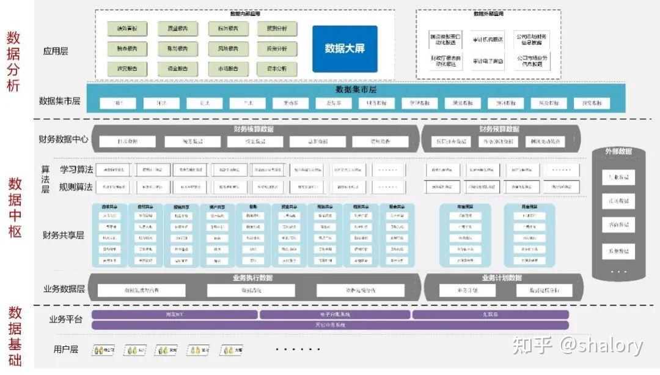Viewport: 660px width, 375px height.
Task: Select the 预测分析 green box
Action: (277, 29)
